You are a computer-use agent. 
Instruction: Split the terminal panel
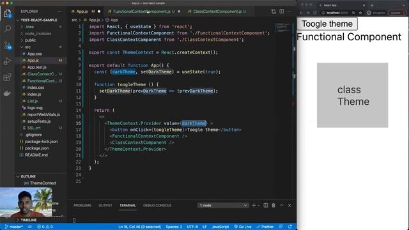pyautogui.click(x=266, y=206)
